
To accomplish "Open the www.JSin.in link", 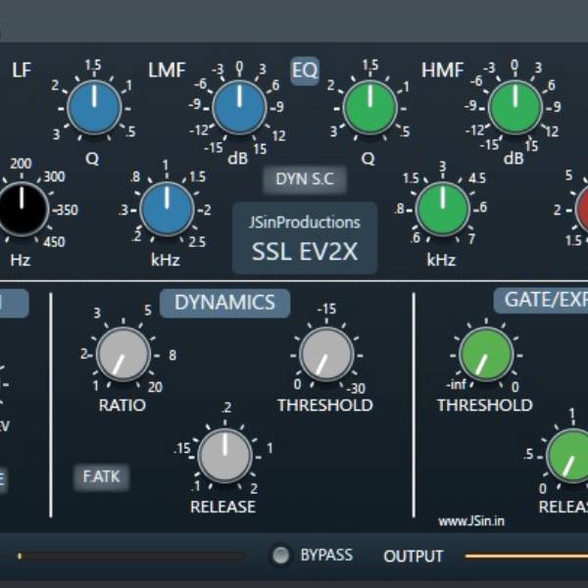I will pyautogui.click(x=471, y=521).
